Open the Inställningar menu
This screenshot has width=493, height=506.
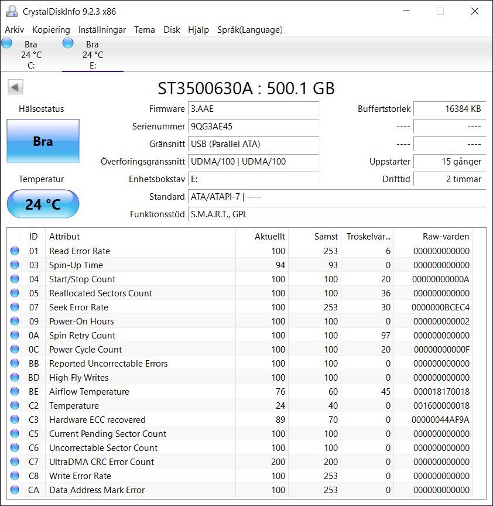click(102, 30)
